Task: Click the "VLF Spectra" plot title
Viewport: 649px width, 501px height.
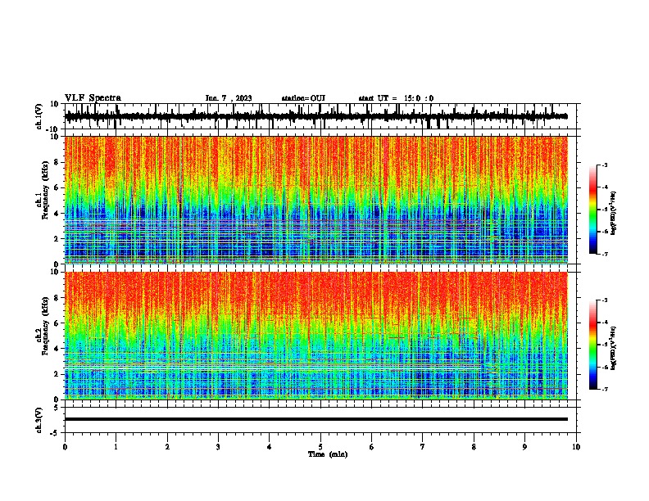Action: click(x=93, y=97)
